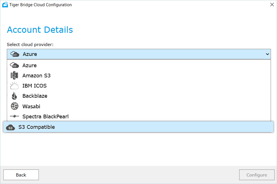This screenshot has width=277, height=184.
Task: Select the Spectra BlackPearl text entry
Action: (x=46, y=117)
